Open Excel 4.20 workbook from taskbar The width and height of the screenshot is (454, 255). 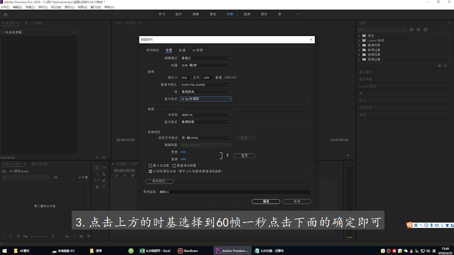[x=155, y=251]
